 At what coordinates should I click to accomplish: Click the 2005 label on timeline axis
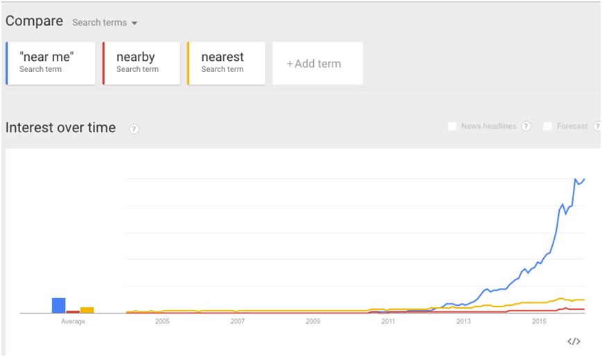(x=162, y=321)
